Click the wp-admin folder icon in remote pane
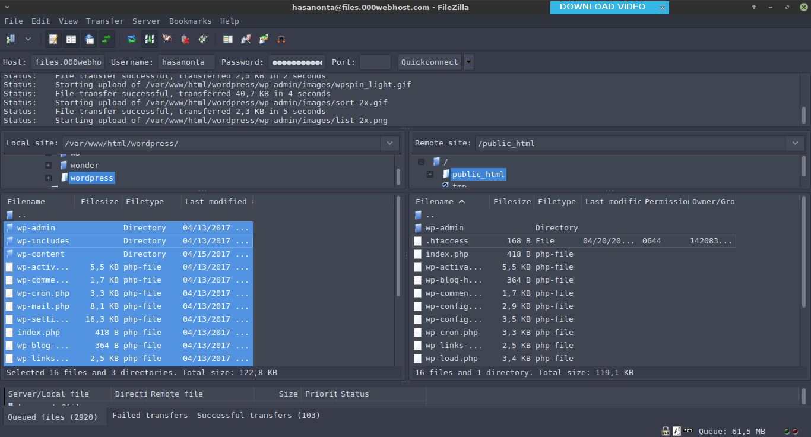The image size is (811, 437). (419, 228)
